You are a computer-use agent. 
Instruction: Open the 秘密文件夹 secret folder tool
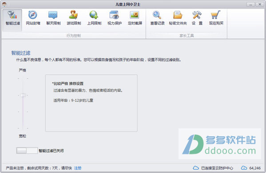pyautogui.click(x=178, y=18)
